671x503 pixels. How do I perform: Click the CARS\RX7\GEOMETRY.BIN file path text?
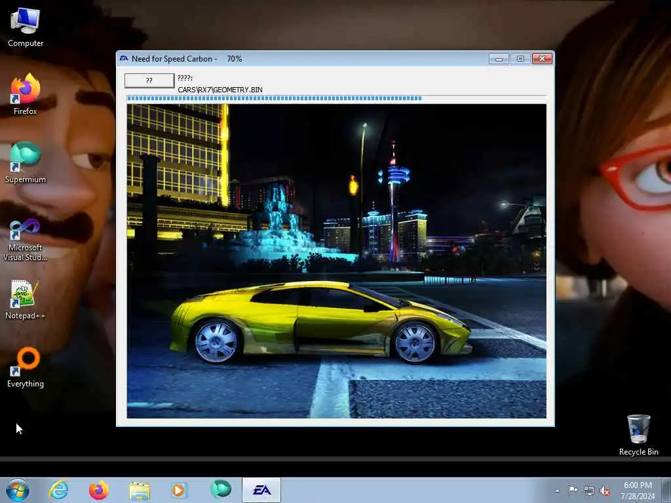[220, 89]
